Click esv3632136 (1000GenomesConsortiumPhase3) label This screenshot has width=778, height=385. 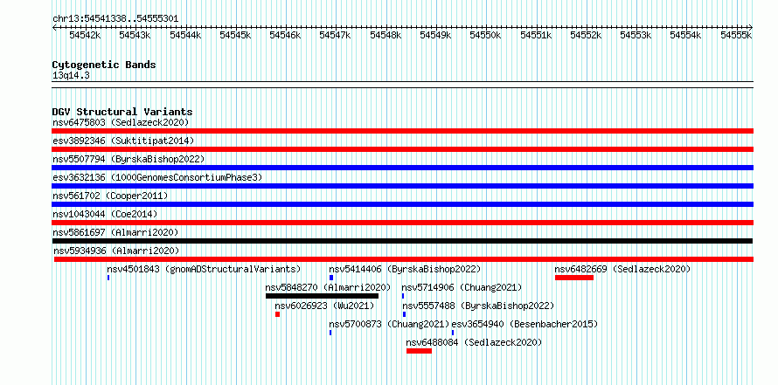[157, 177]
